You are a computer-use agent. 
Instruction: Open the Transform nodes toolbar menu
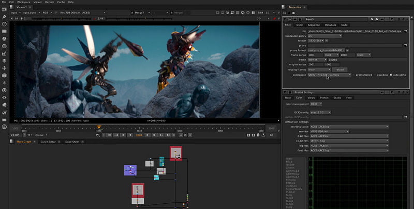pyautogui.click(x=4, y=68)
